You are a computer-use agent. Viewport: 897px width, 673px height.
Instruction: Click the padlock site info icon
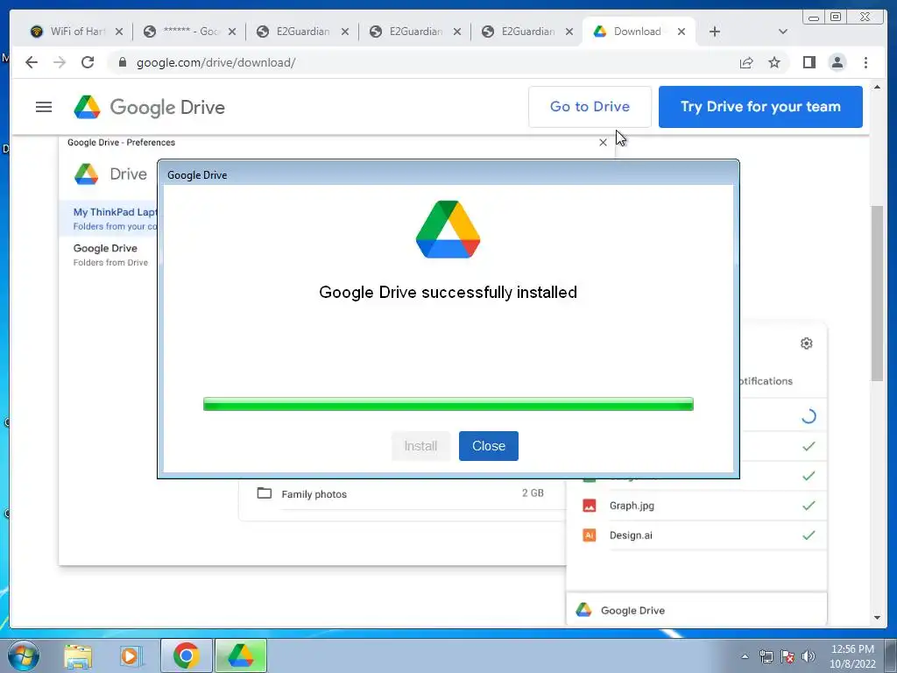coord(122,62)
